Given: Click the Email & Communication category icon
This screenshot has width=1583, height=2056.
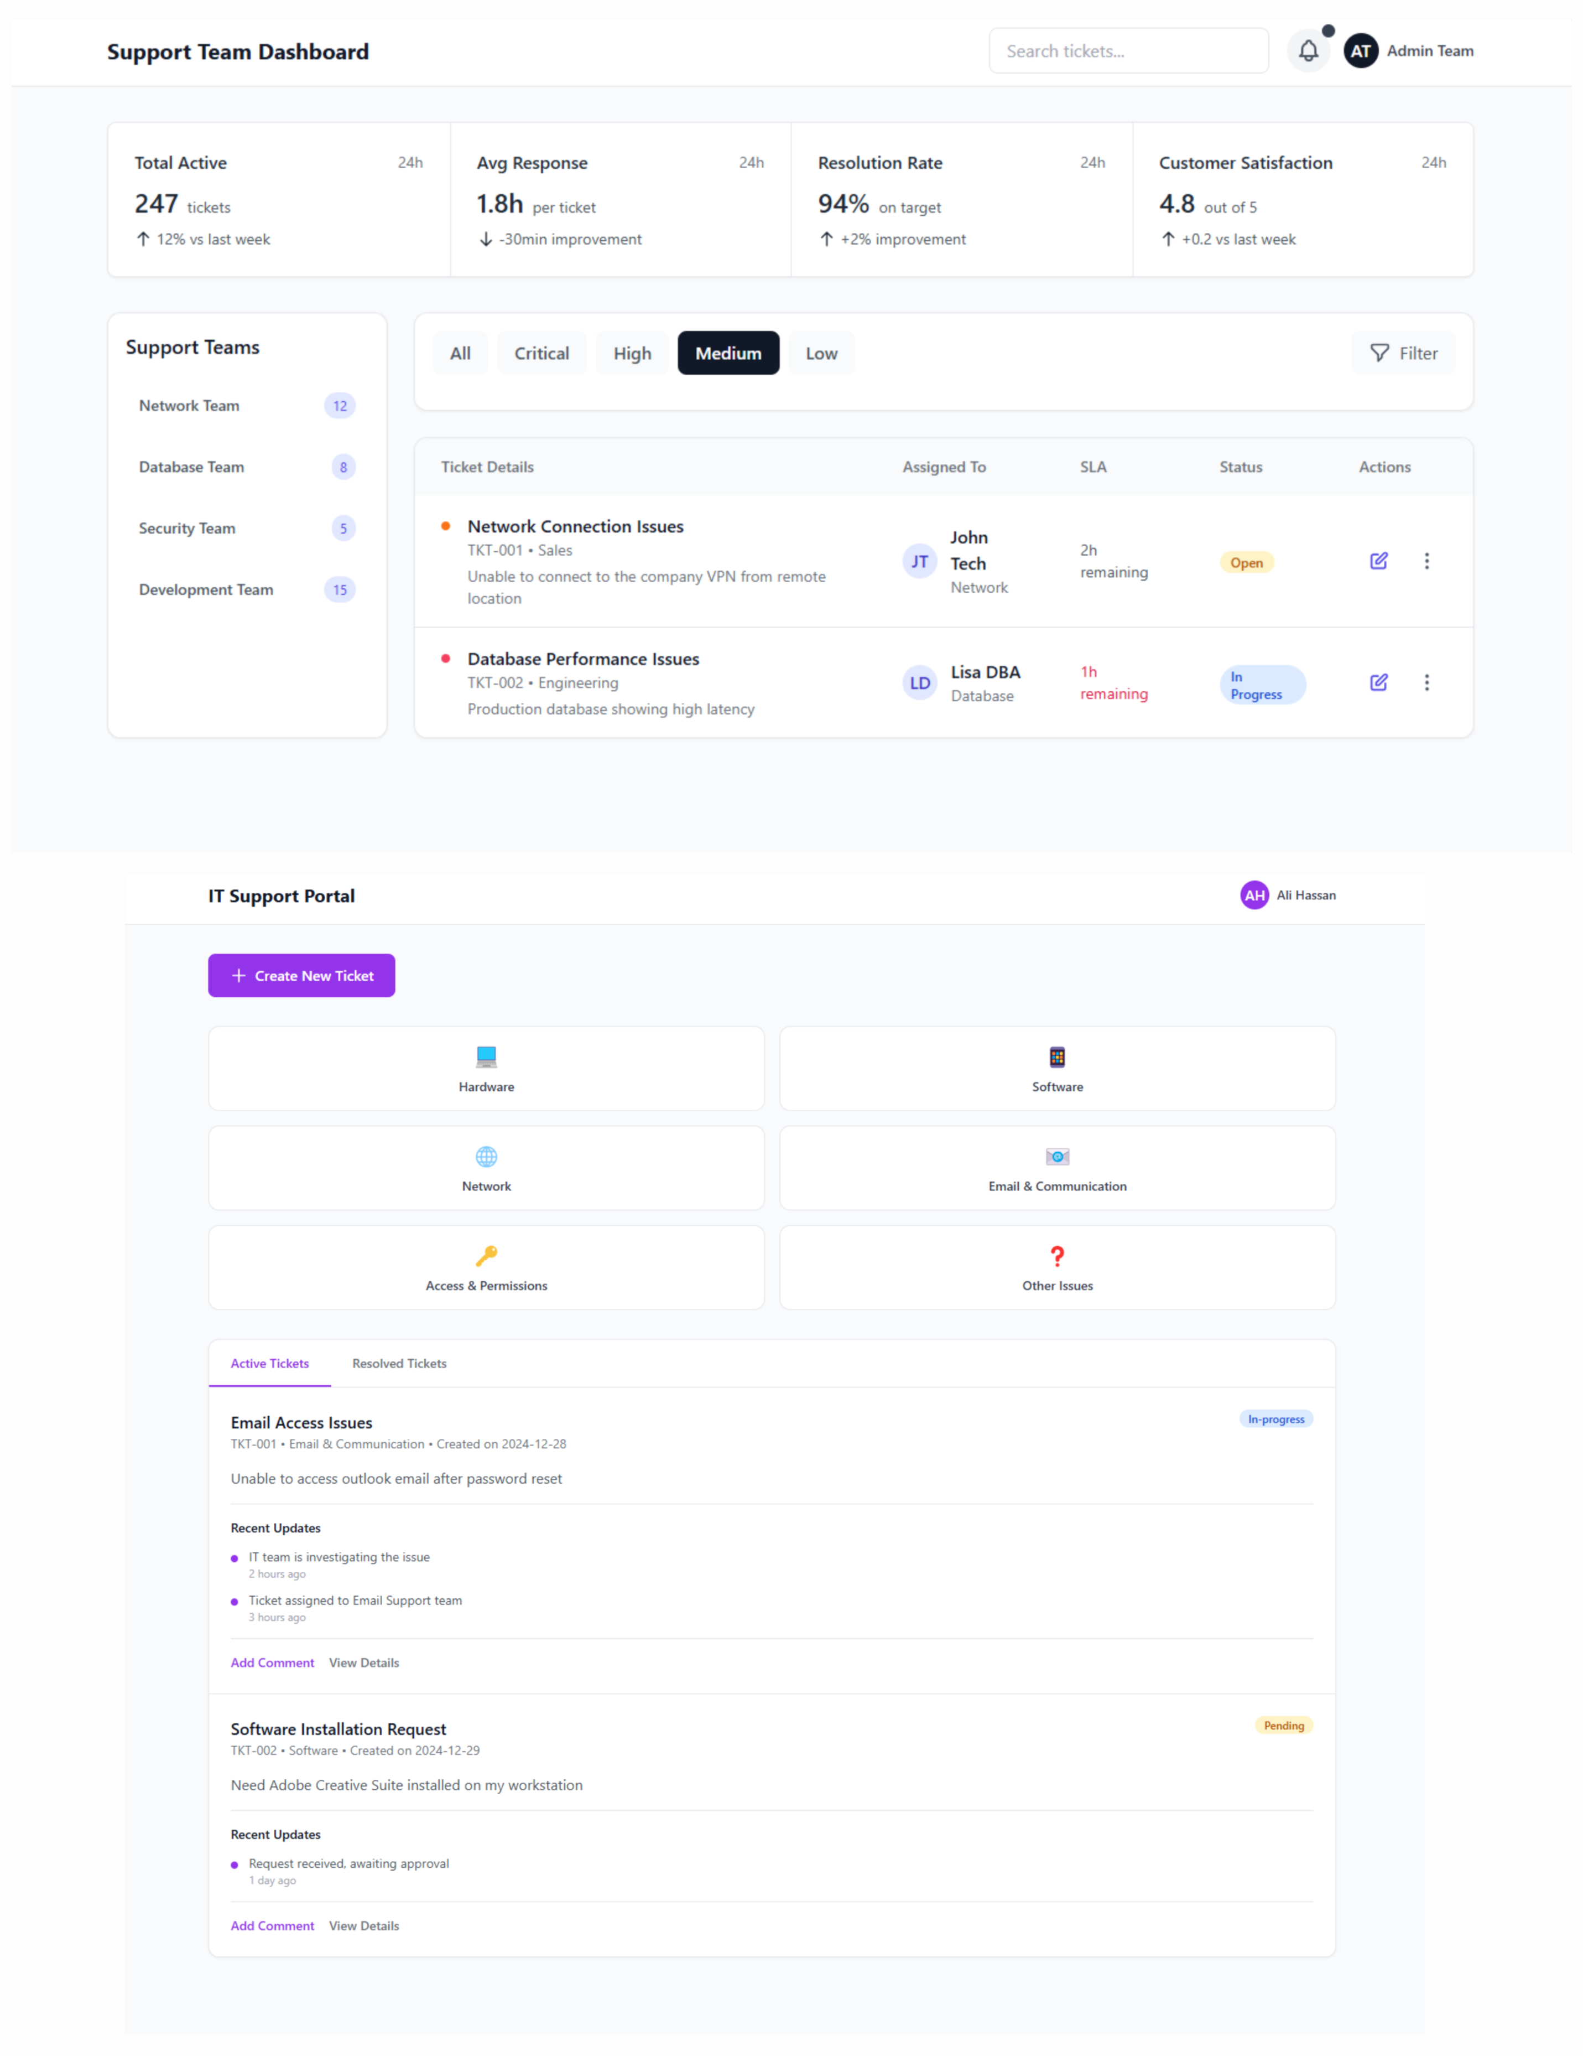Looking at the screenshot, I should tap(1058, 1154).
